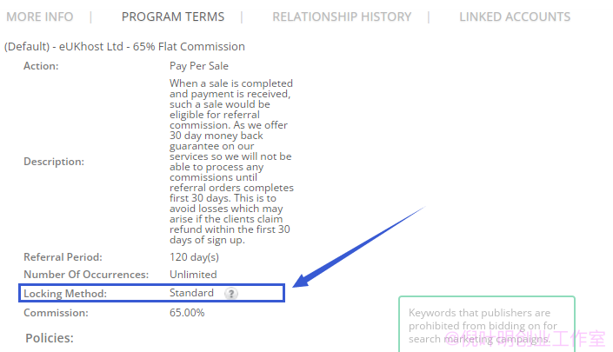Click the Referral Period label
The width and height of the screenshot is (613, 352).
click(x=63, y=257)
